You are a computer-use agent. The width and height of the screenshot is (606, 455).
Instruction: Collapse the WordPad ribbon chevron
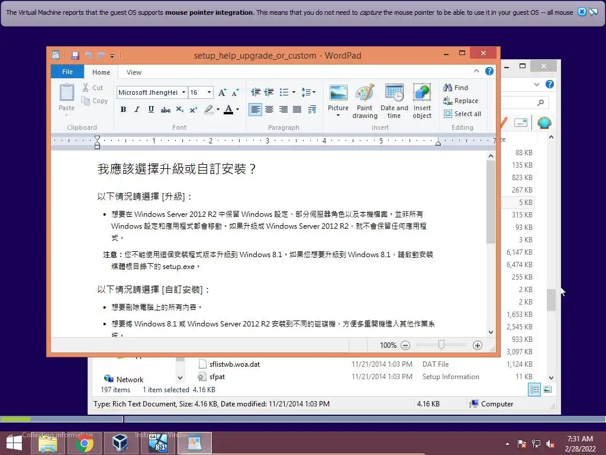[476, 71]
